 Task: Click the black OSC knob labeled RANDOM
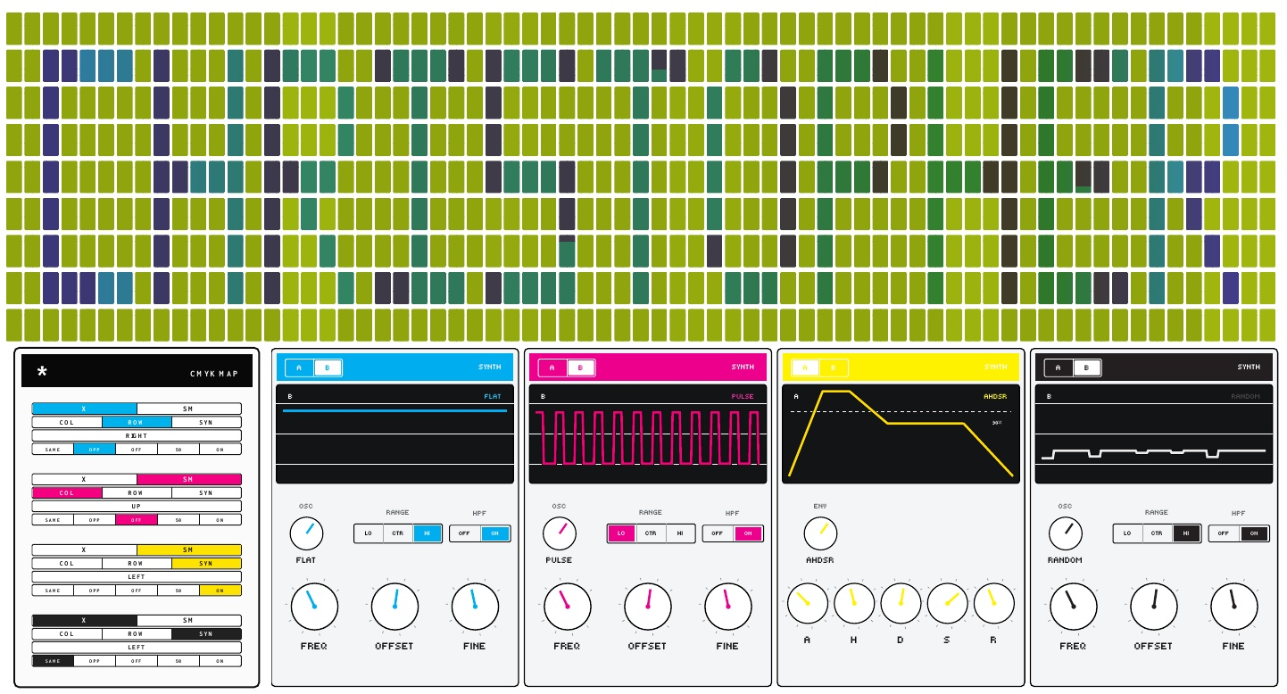click(1065, 533)
